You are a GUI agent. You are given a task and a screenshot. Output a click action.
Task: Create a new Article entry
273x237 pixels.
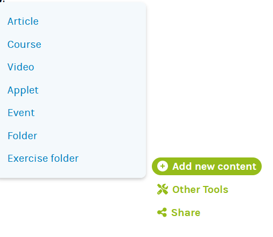[x=23, y=21]
